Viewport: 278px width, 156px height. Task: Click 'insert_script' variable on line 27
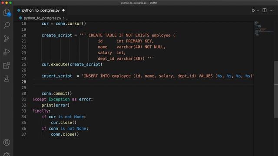click(x=57, y=76)
